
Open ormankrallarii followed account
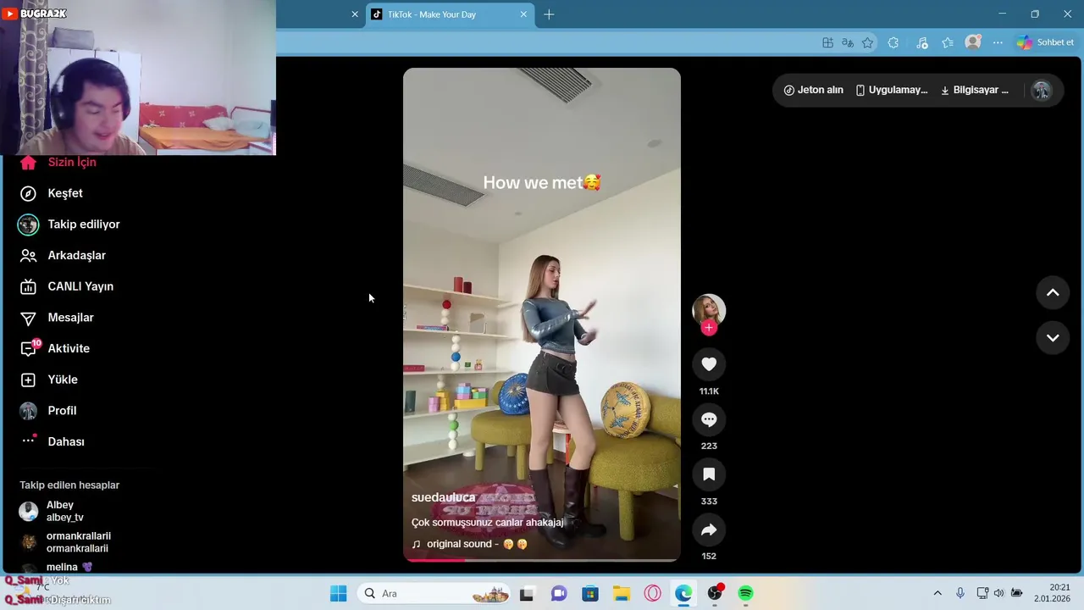pos(66,542)
